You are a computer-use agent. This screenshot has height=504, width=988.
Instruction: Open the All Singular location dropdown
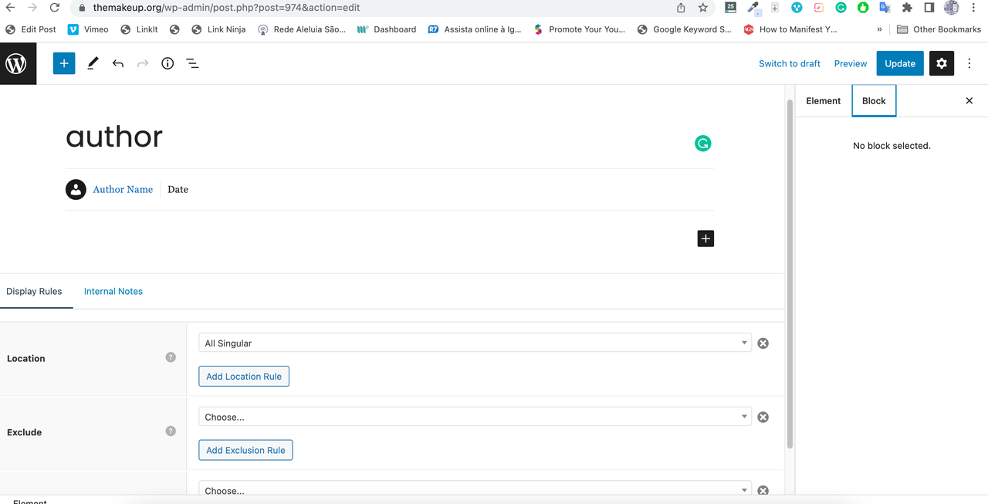[x=475, y=343]
